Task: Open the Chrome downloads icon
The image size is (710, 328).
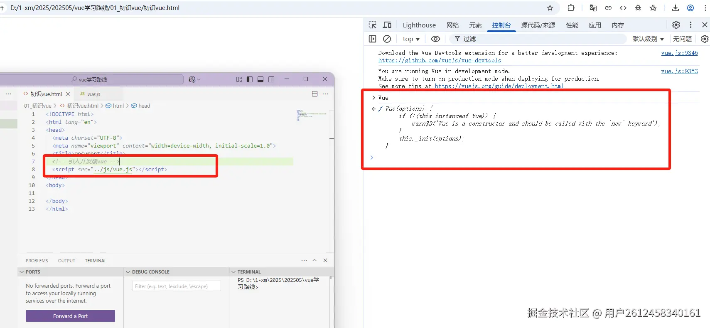Action: [676, 8]
